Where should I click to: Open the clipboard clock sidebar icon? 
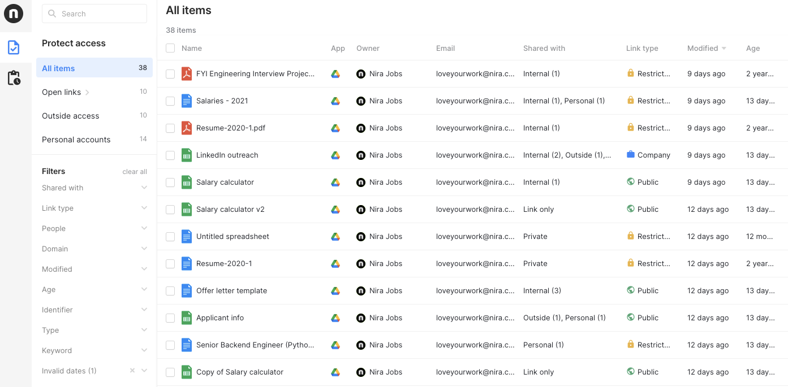(x=14, y=78)
